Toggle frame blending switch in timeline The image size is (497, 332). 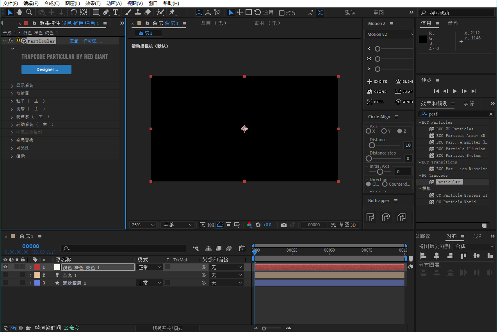pos(219,249)
